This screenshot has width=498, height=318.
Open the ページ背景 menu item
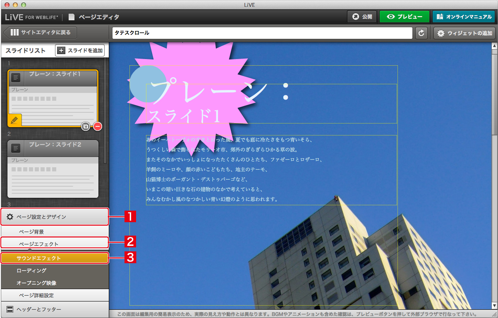(55, 232)
